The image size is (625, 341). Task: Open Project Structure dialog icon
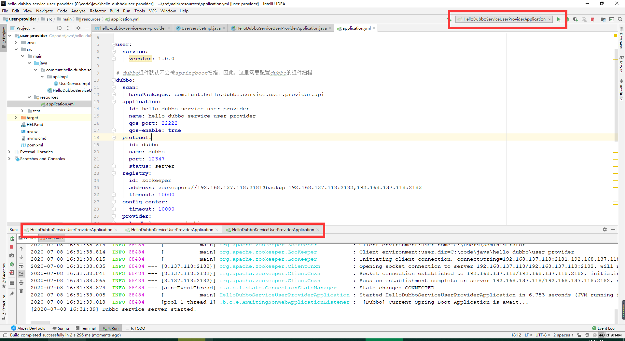(x=603, y=19)
